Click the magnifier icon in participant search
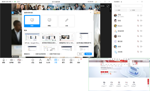This screenshot has height=91, width=150. pyautogui.click(x=116, y=6)
